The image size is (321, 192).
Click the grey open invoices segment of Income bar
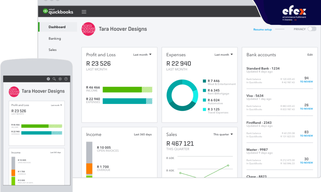(x=89, y=152)
